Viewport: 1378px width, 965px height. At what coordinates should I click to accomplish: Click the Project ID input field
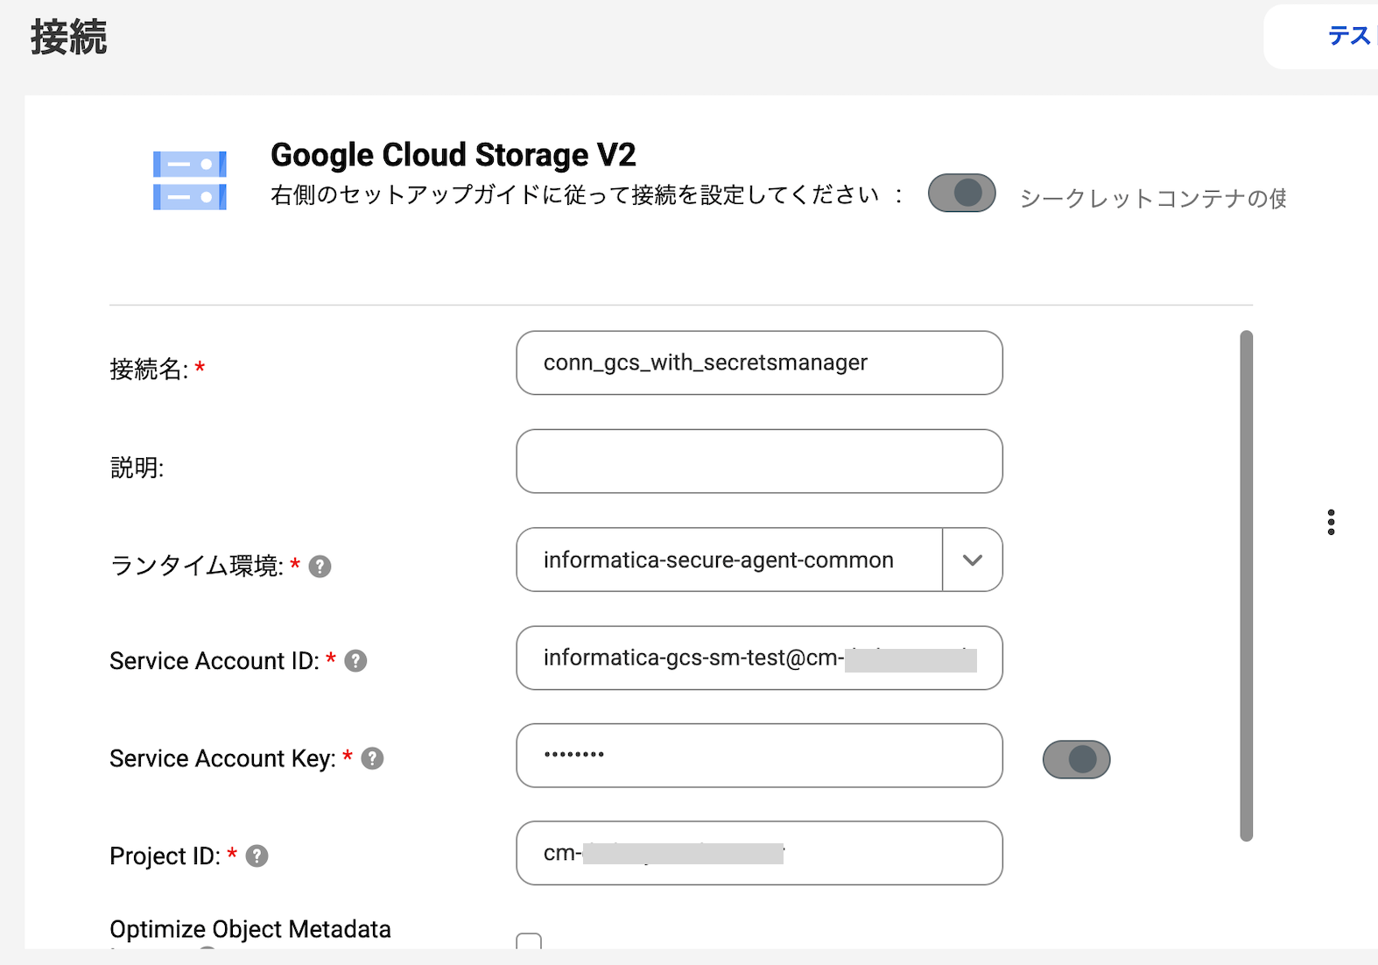[x=758, y=854]
